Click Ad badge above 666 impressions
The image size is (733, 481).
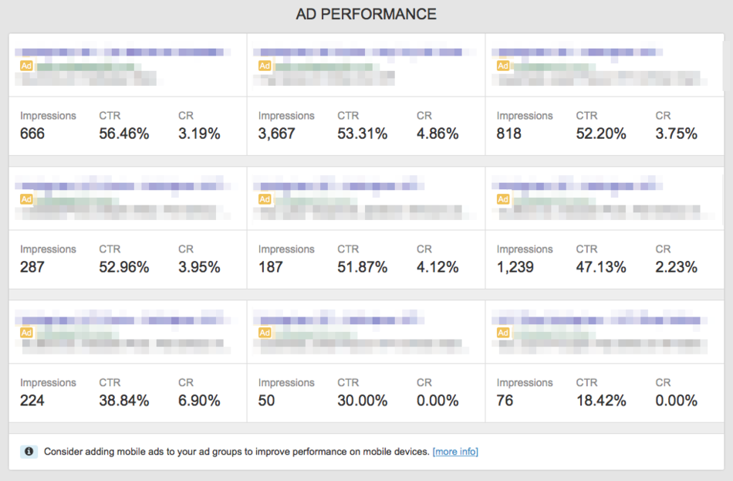click(26, 66)
